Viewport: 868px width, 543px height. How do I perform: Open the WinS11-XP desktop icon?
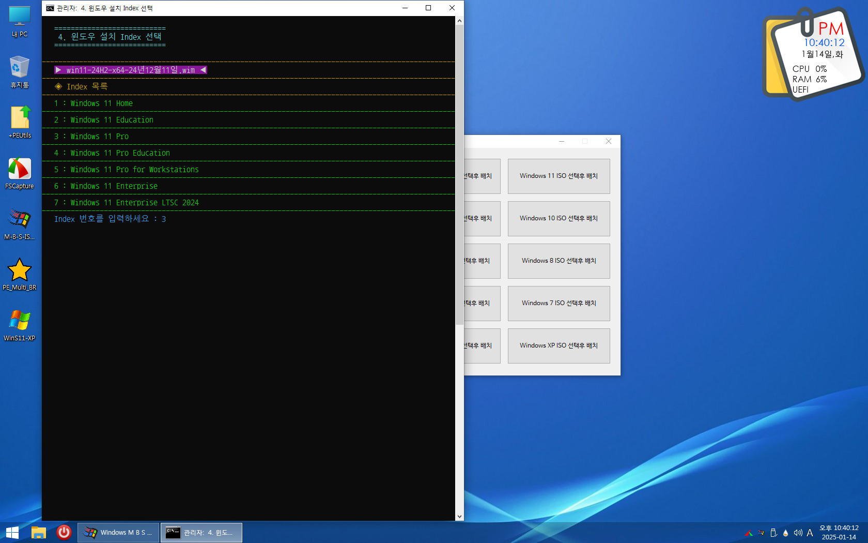coord(20,325)
